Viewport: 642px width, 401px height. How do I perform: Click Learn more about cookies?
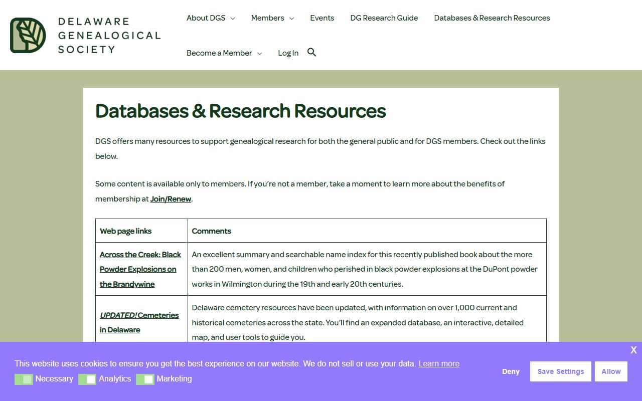[x=439, y=363]
